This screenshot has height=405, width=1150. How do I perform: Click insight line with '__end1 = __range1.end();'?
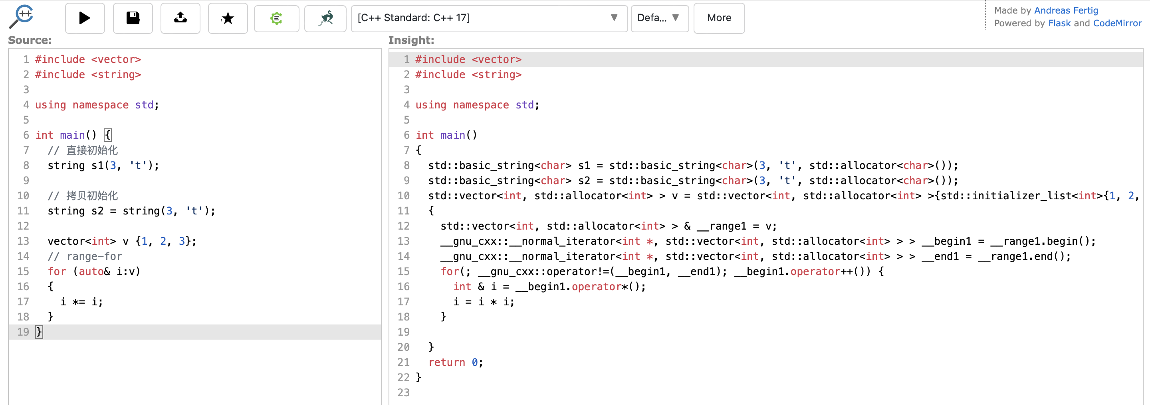pyautogui.click(x=755, y=256)
